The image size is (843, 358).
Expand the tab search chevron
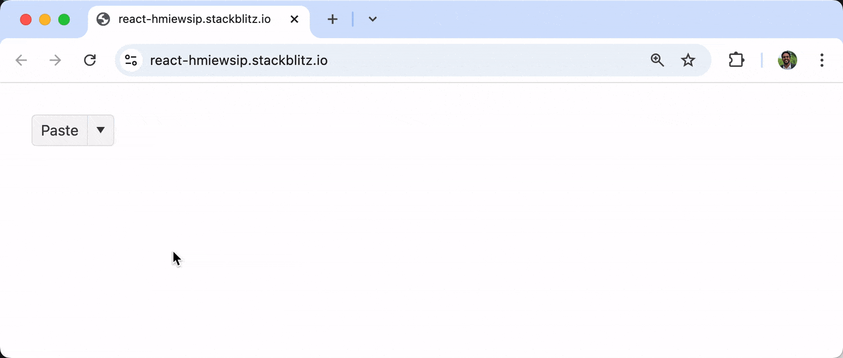click(373, 20)
